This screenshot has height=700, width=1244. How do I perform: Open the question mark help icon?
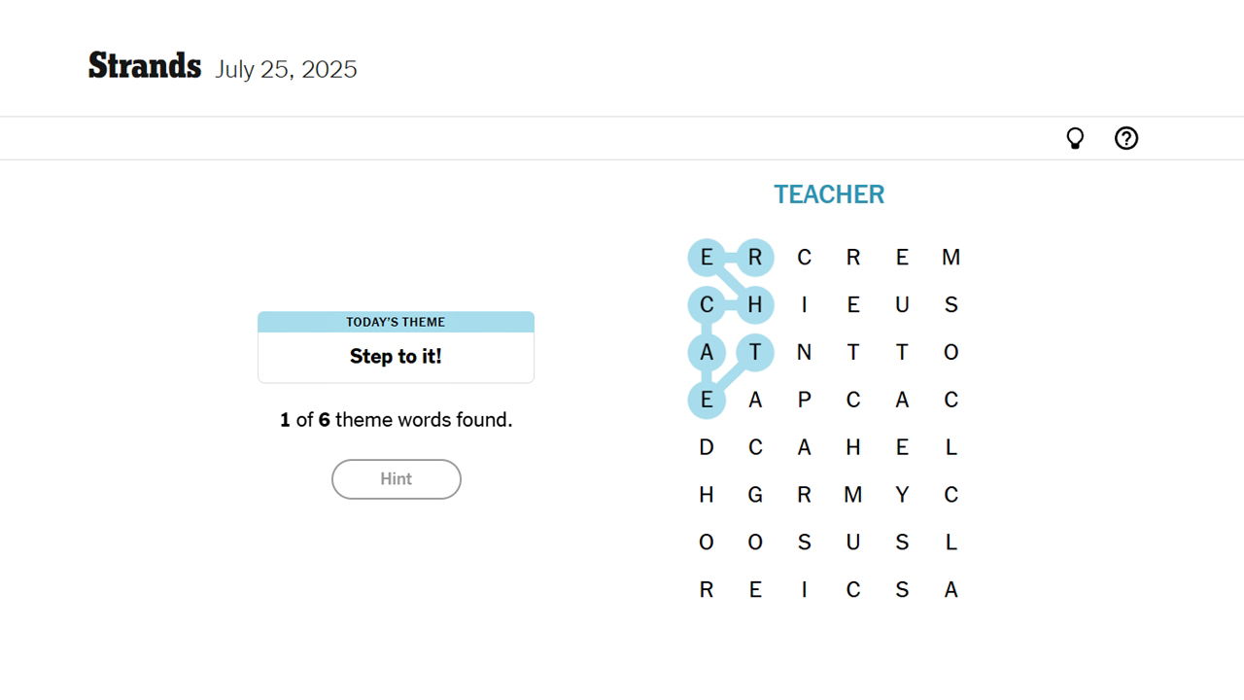click(1125, 139)
